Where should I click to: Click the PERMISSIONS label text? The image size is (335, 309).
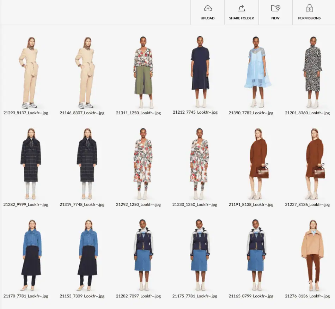[x=309, y=18]
